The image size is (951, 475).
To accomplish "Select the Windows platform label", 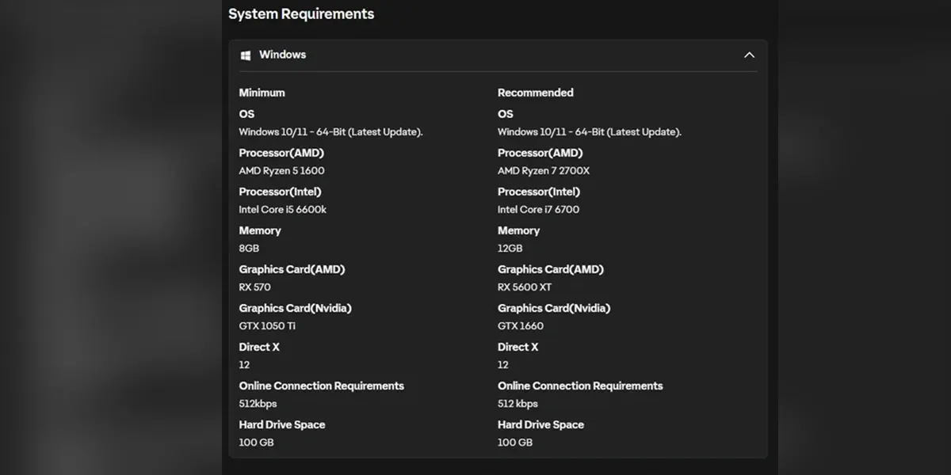I will (x=282, y=55).
